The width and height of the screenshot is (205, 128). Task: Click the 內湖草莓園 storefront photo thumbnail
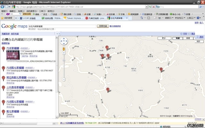[13, 55]
